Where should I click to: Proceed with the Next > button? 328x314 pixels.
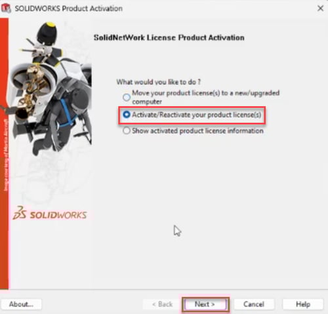205,304
